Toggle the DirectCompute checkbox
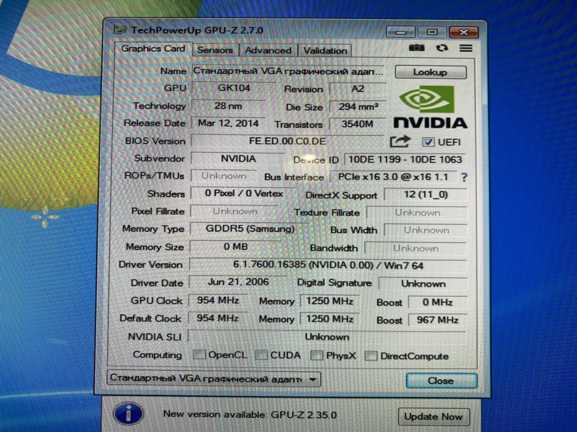The width and height of the screenshot is (577, 432). coord(371,356)
